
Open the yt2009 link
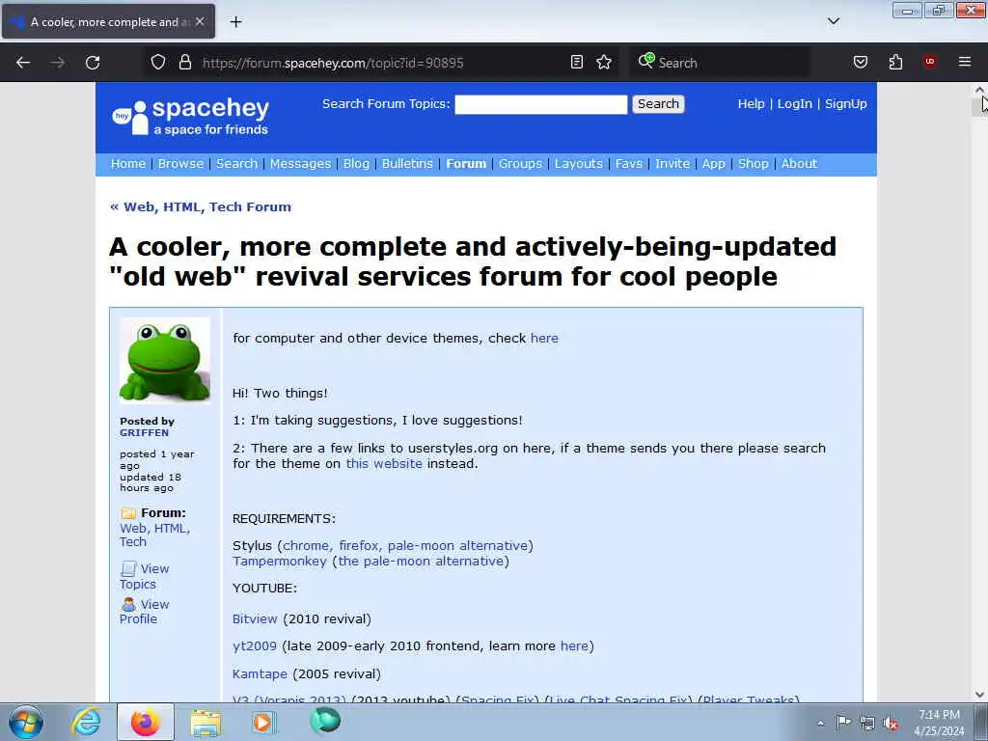click(255, 646)
